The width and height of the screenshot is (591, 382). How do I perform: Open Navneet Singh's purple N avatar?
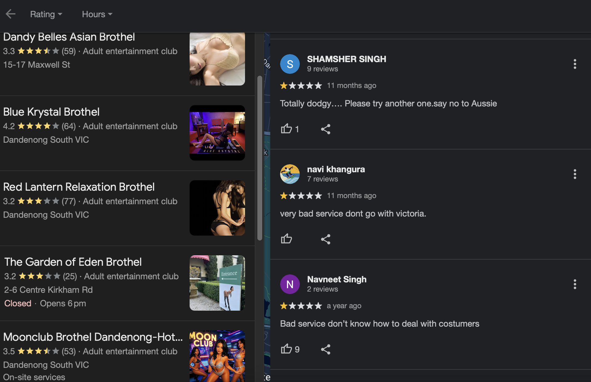290,284
